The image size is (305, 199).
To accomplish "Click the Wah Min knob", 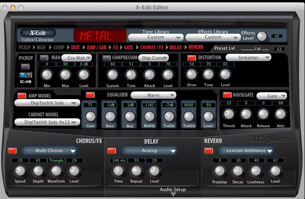I will click(47, 75).
